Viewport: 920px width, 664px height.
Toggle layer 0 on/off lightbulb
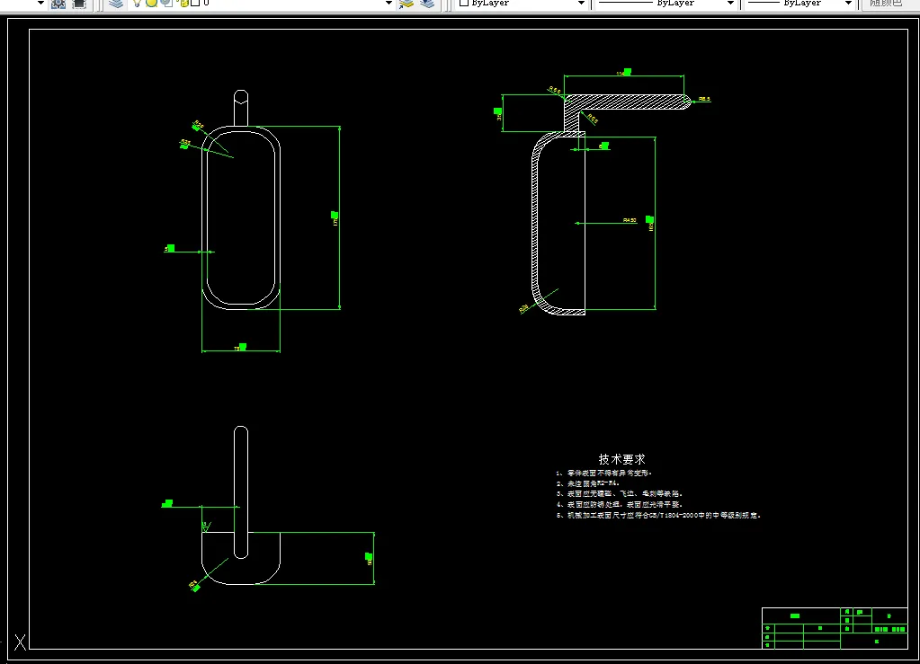tap(138, 3)
